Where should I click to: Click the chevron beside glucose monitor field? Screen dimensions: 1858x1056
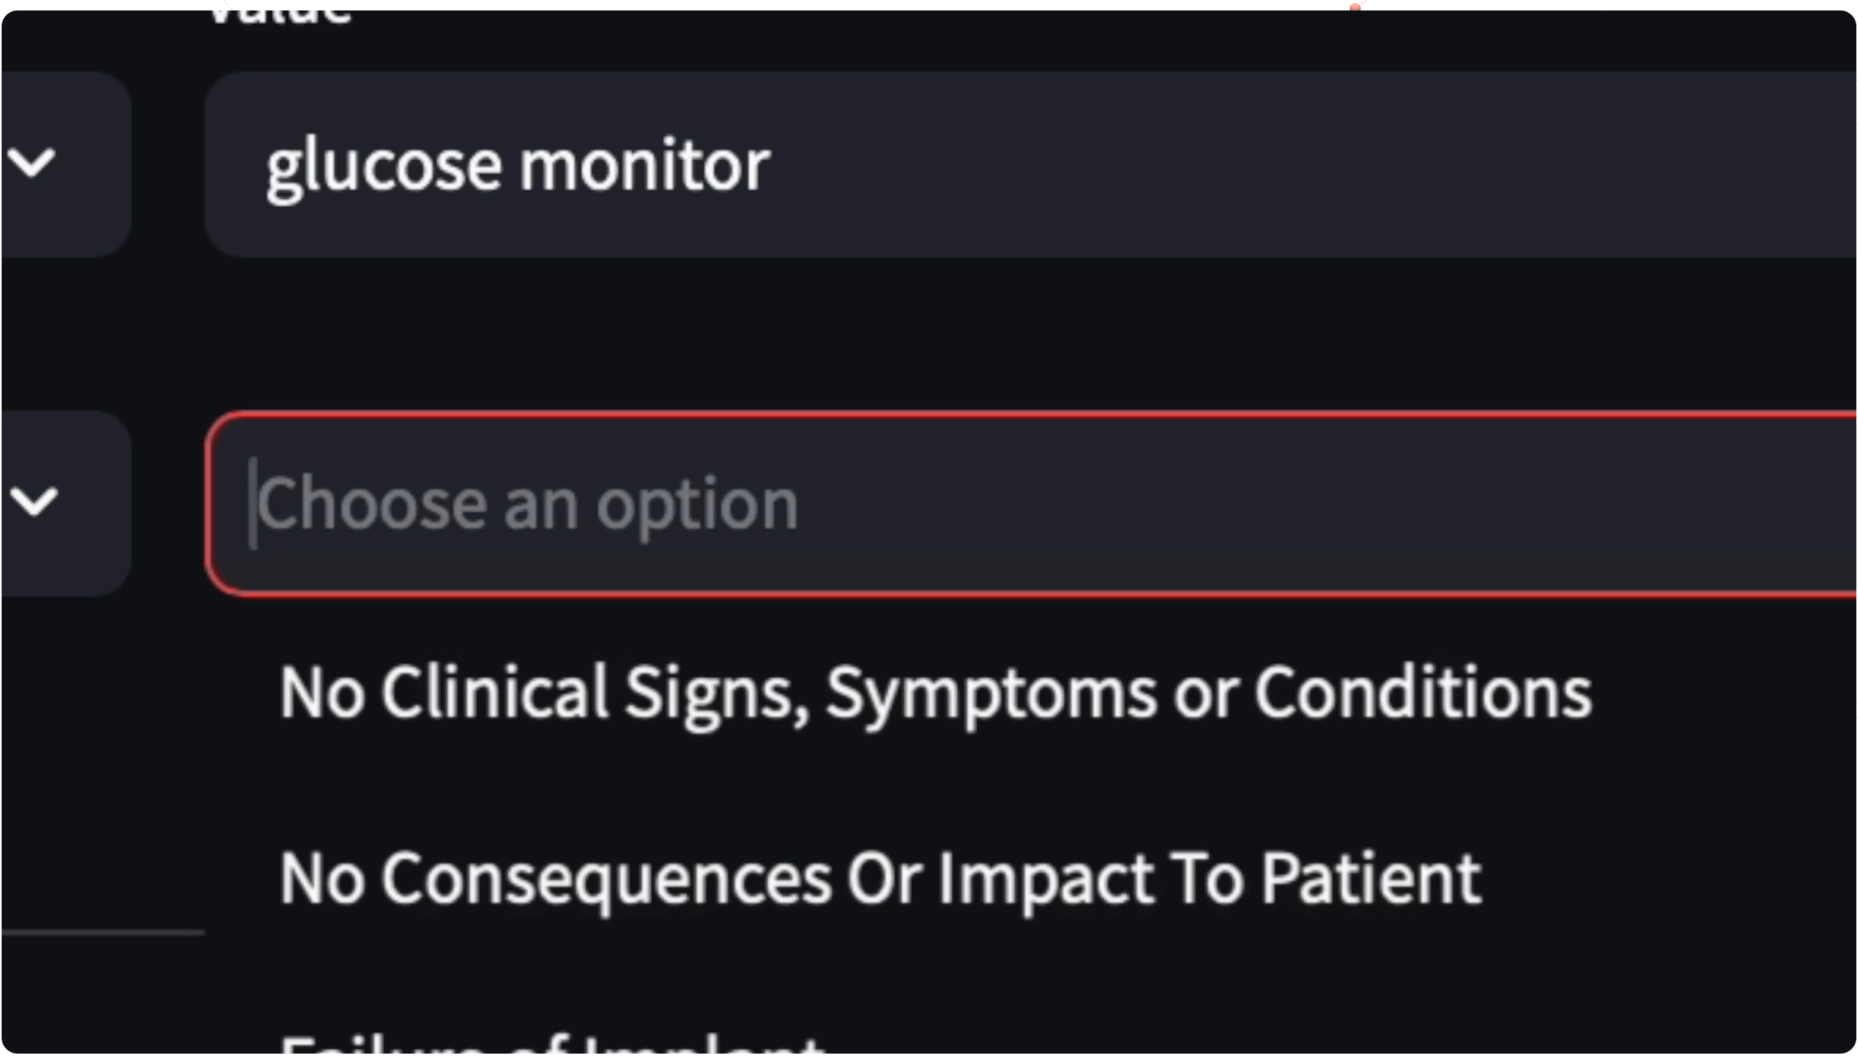32,163
